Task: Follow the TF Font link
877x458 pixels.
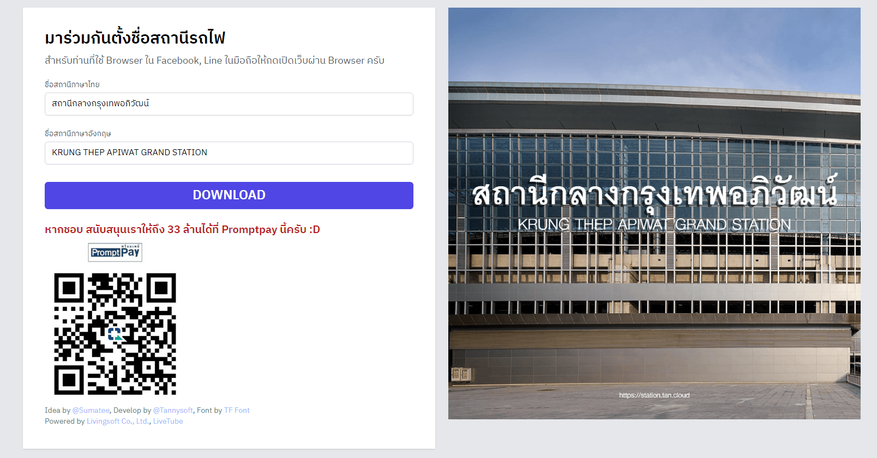Action: pyautogui.click(x=237, y=410)
